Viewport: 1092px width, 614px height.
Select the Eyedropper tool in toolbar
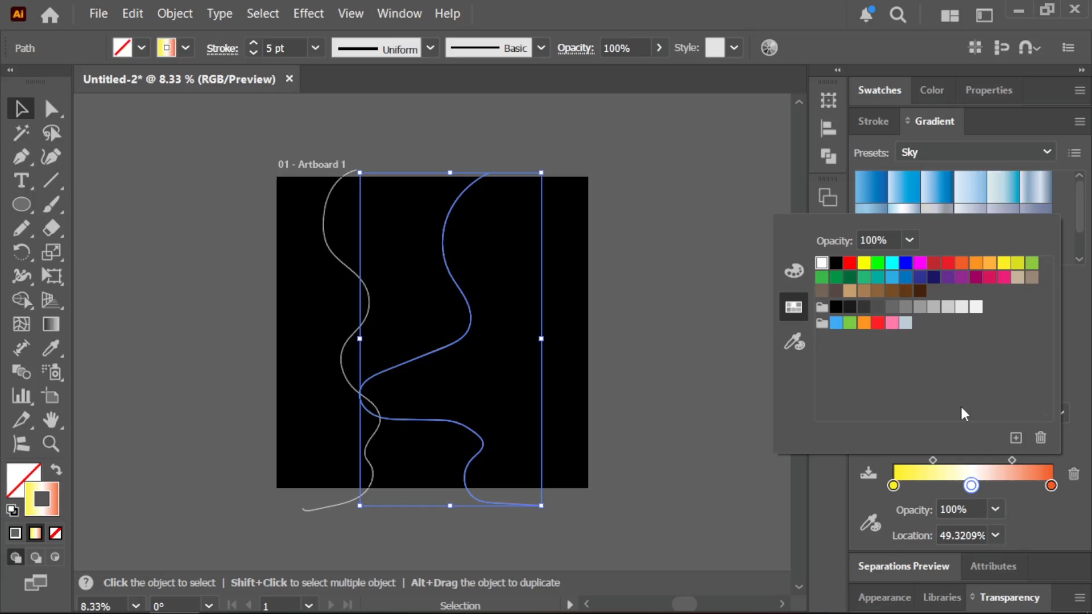click(x=51, y=348)
